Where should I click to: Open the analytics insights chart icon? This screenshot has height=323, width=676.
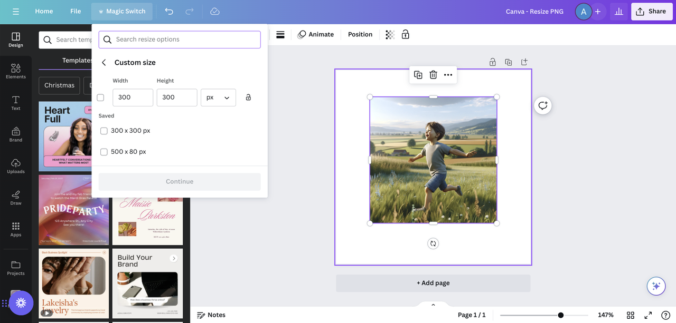click(x=618, y=11)
